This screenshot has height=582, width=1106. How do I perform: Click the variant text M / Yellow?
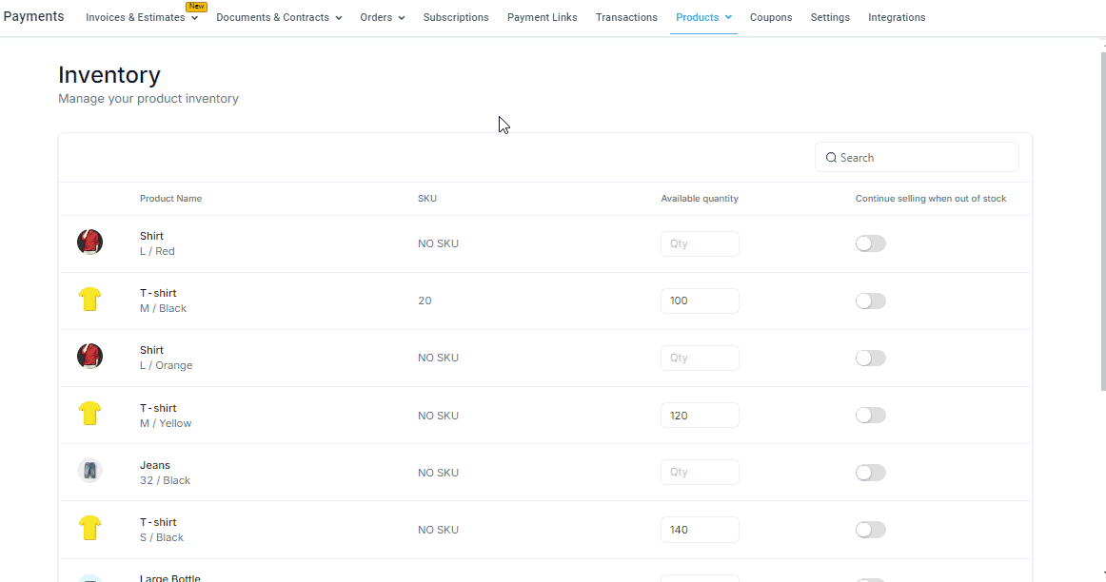(166, 423)
